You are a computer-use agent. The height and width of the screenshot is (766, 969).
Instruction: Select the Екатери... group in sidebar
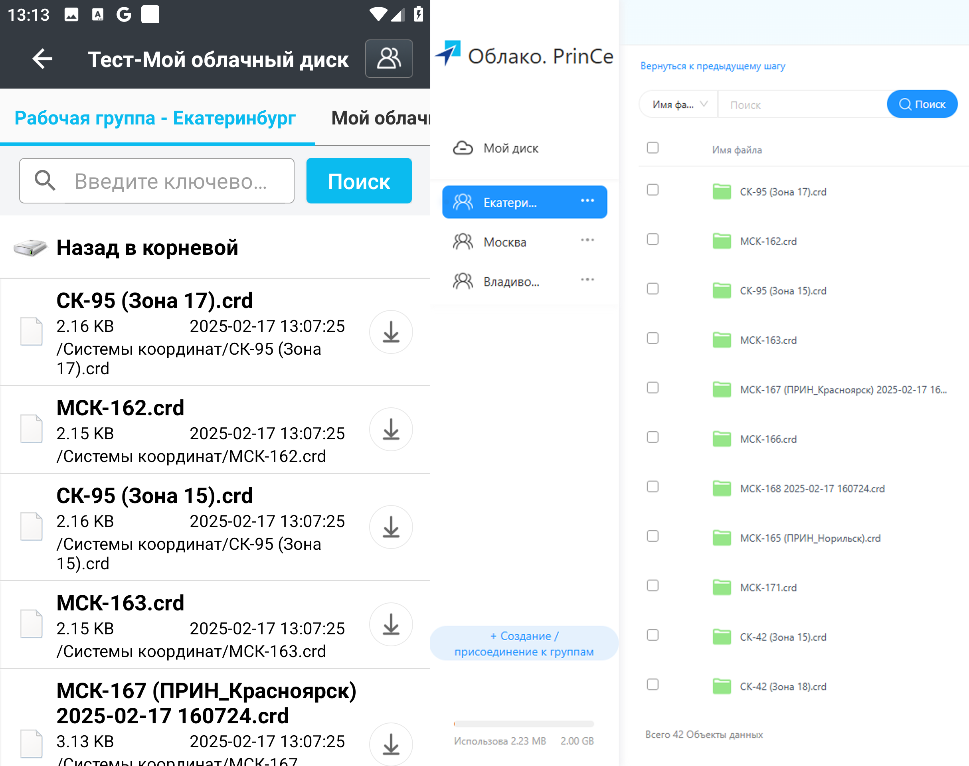pos(524,202)
